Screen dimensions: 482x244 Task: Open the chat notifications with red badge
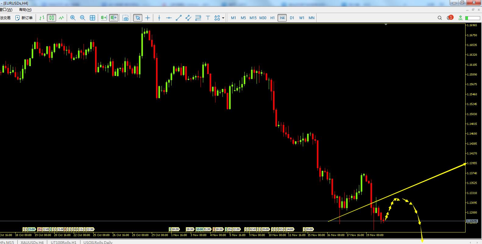[450, 18]
